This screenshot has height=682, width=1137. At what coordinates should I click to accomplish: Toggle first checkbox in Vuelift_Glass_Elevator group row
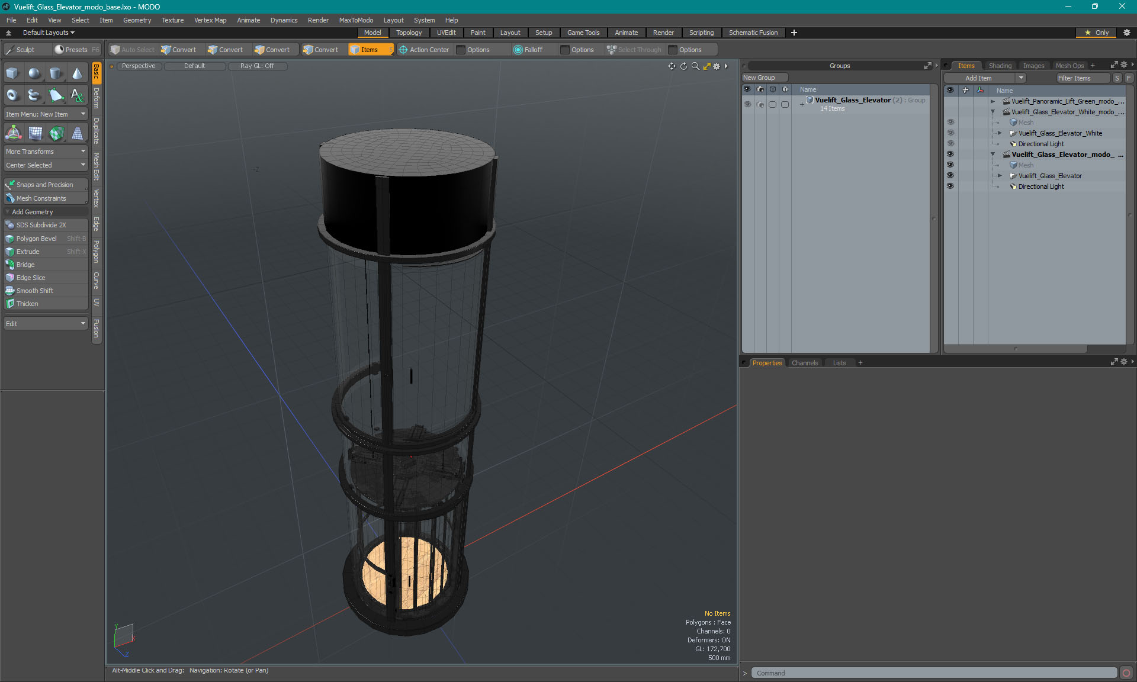pos(772,104)
